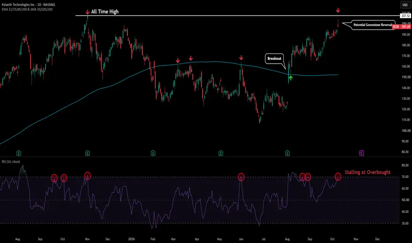Select the 70.00 RSI axis value
412x243 pixels.
point(405,177)
